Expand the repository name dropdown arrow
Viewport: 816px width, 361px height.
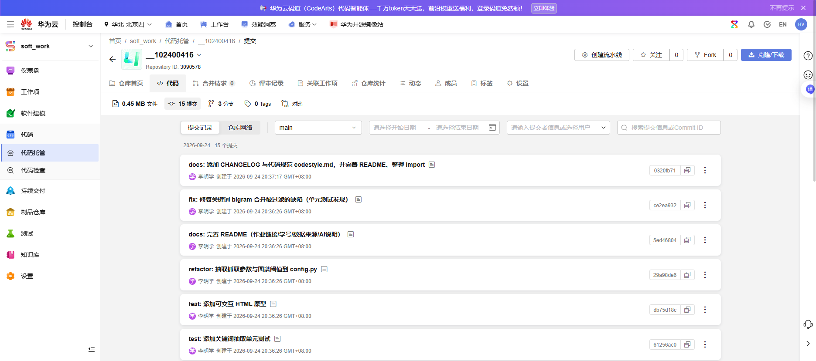pos(199,55)
